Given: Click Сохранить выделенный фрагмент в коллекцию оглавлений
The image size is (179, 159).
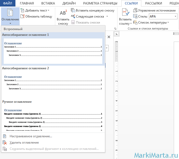Looking at the screenshot, I should click(x=53, y=149).
